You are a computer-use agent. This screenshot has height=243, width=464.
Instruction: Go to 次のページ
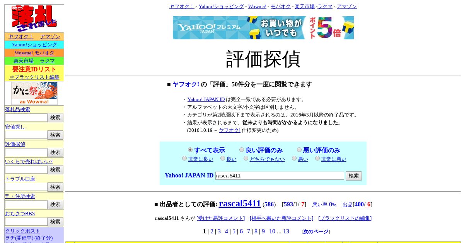pyautogui.click(x=316, y=232)
